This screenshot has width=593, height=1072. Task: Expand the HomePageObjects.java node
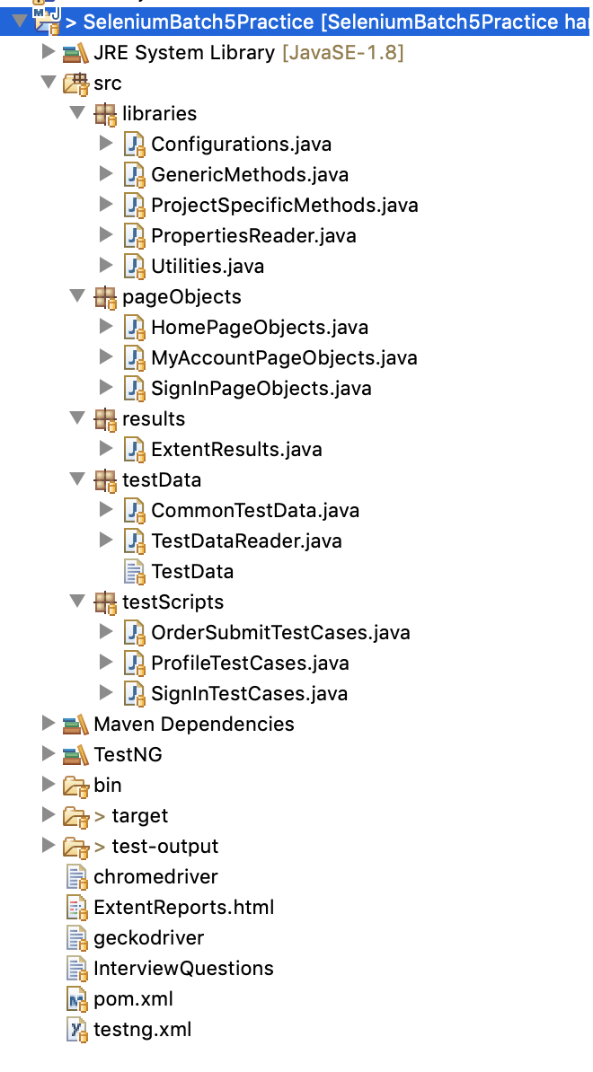click(x=106, y=327)
